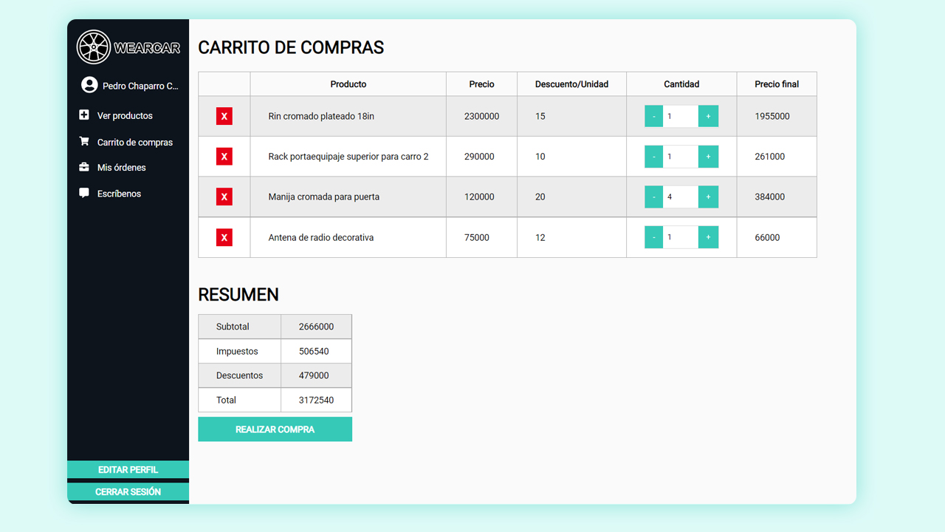This screenshot has height=532, width=945.
Task: Click the final price 261000
Action: point(770,157)
